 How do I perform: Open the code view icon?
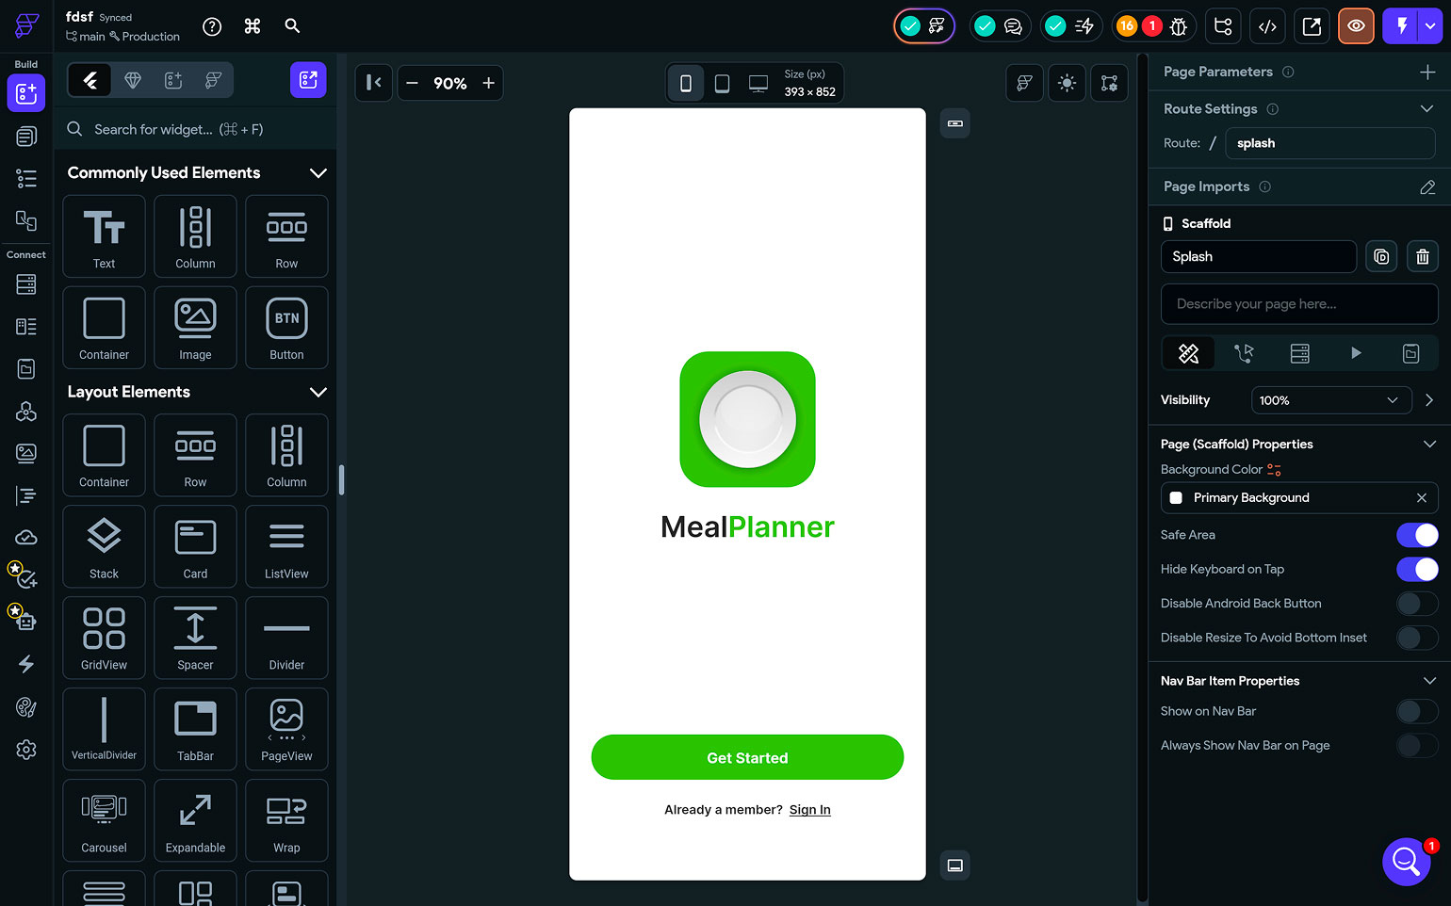coord(1267,26)
